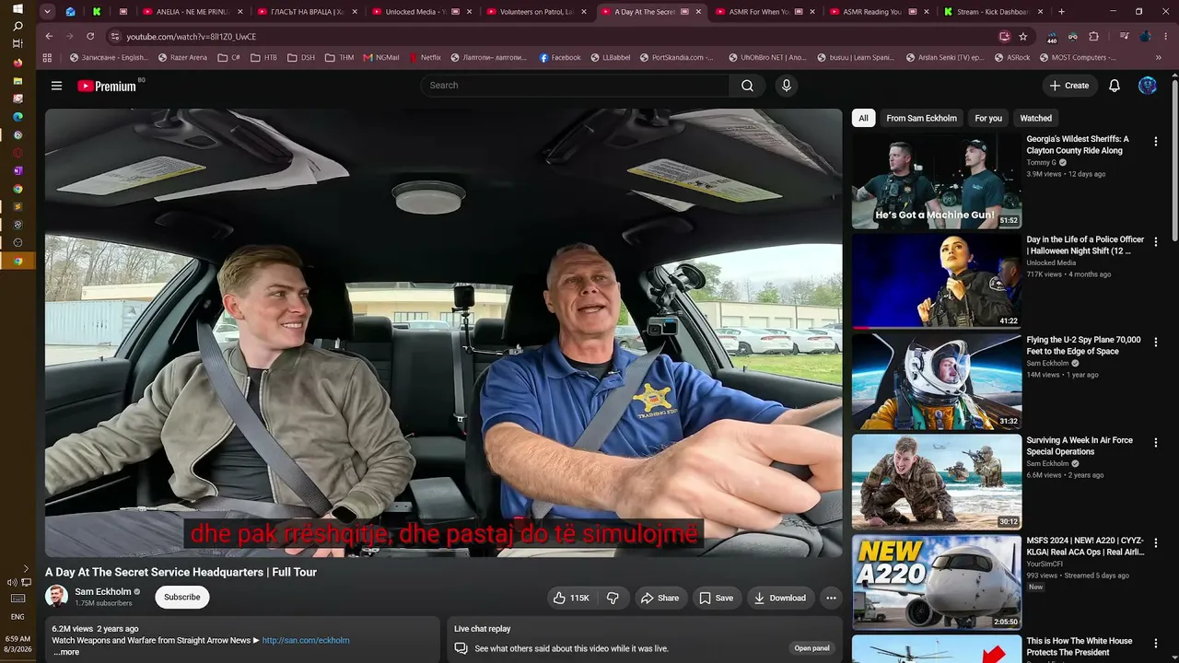This screenshot has width=1179, height=663.
Task: Open the Facebook bookmark
Action: pos(560,57)
